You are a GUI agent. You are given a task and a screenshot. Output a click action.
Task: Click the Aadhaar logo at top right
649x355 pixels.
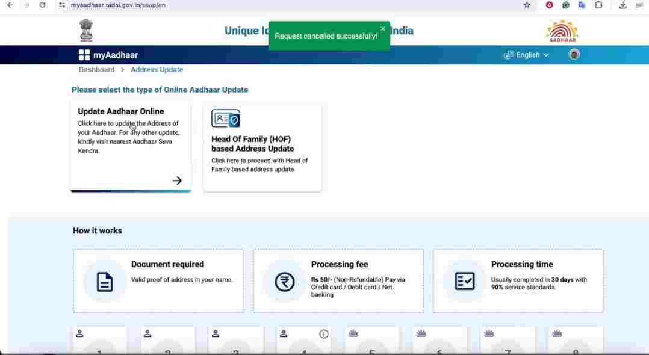pos(562,31)
